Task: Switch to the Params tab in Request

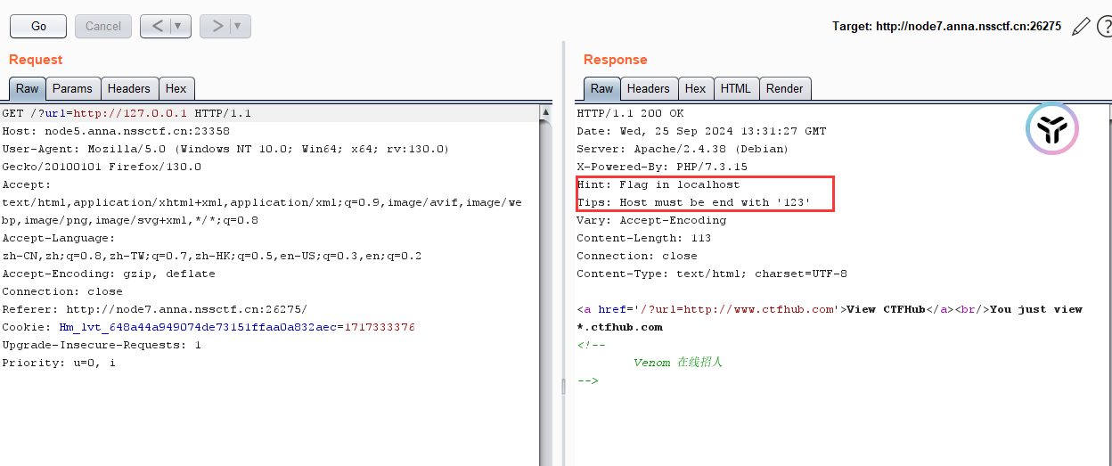Action: pyautogui.click(x=72, y=88)
